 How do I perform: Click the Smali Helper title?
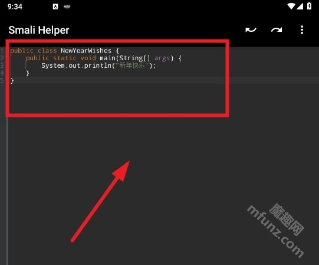coord(39,30)
